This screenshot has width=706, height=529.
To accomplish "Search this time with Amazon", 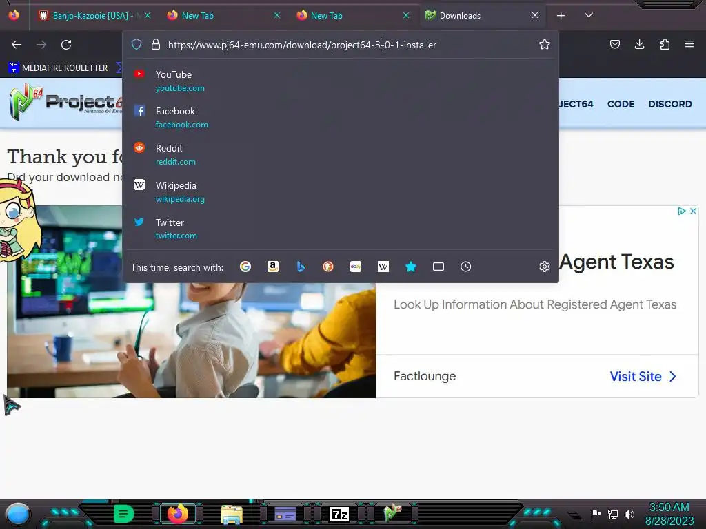I will pos(273,267).
